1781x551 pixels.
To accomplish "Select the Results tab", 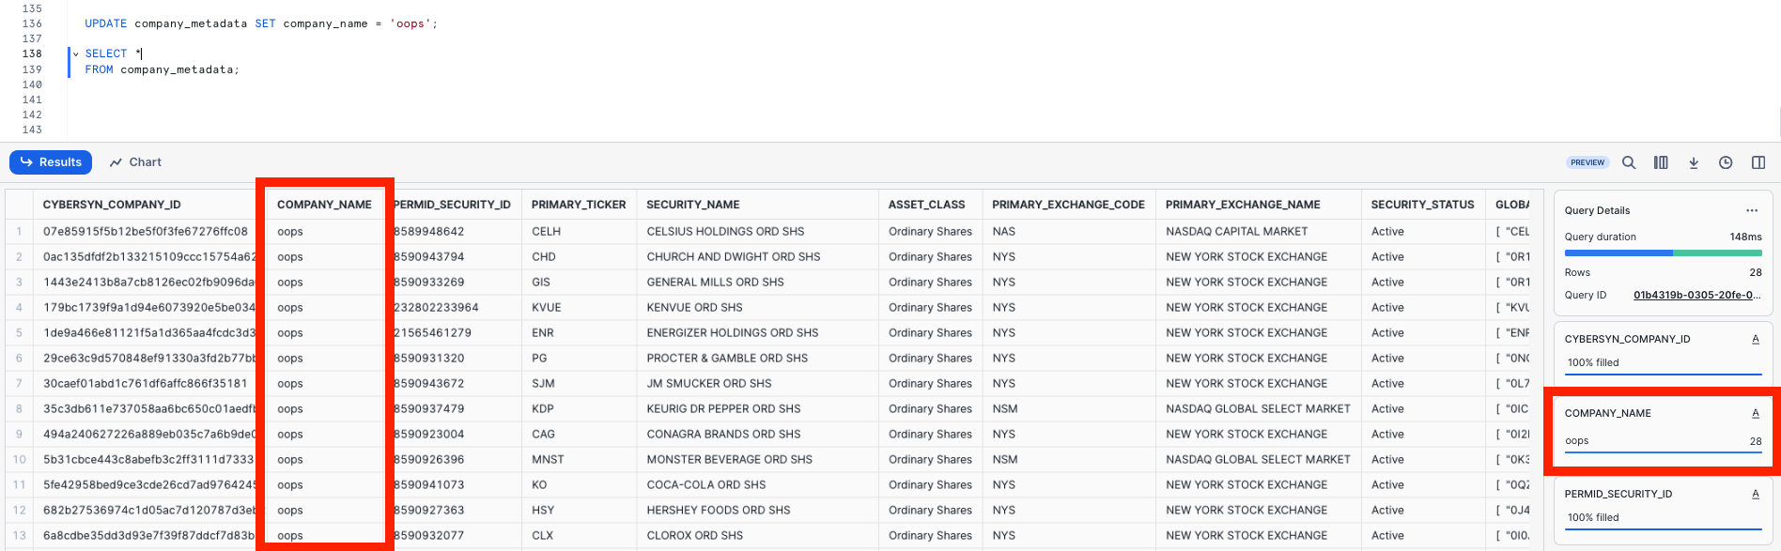I will pos(51,162).
